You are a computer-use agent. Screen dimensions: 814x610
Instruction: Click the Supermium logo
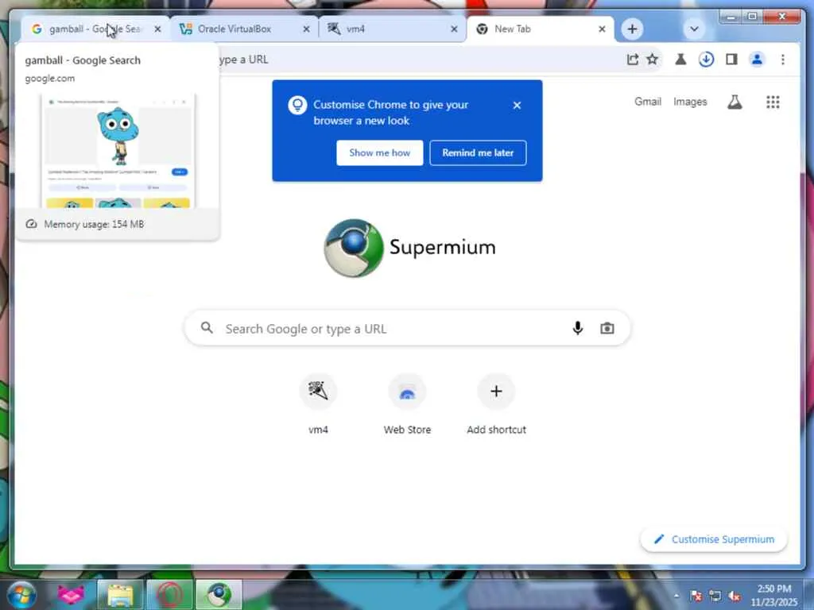(409, 248)
